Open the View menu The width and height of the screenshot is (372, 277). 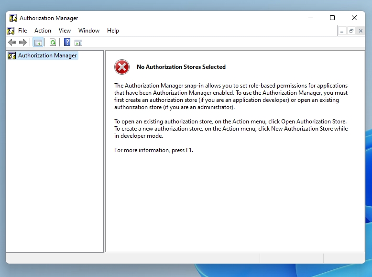pos(65,31)
